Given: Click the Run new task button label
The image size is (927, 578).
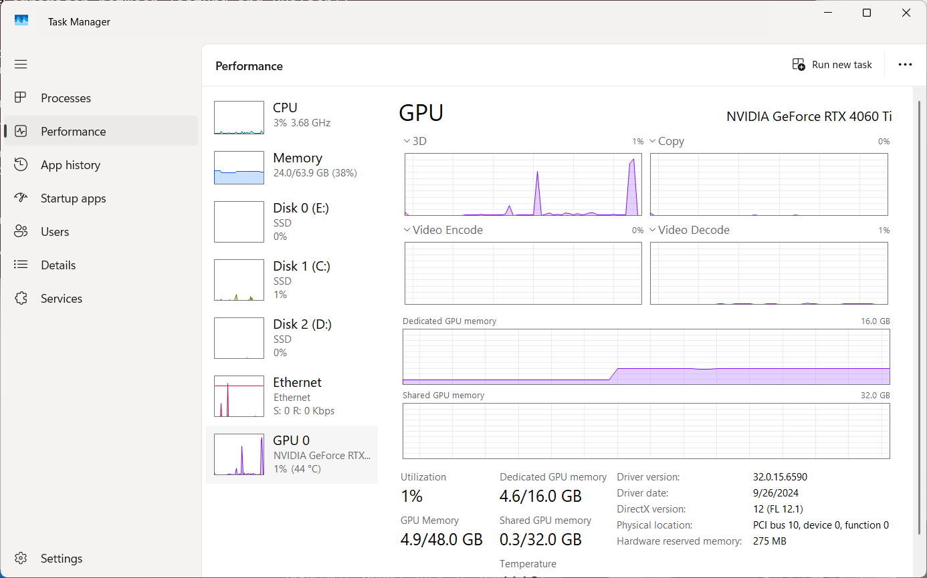Looking at the screenshot, I should (x=842, y=65).
